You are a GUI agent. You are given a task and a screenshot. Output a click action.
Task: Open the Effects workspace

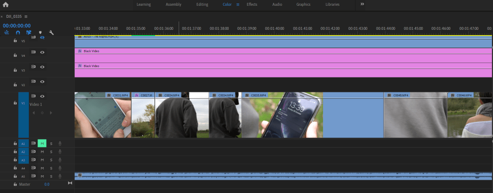(x=252, y=4)
